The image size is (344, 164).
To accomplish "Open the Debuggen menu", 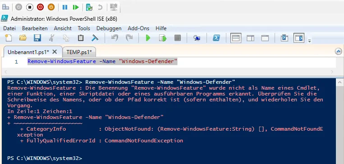I will point(109,28).
